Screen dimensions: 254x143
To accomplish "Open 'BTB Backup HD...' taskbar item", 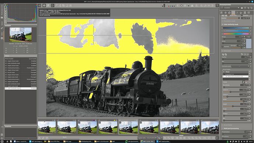I will pyautogui.click(x=85, y=142).
